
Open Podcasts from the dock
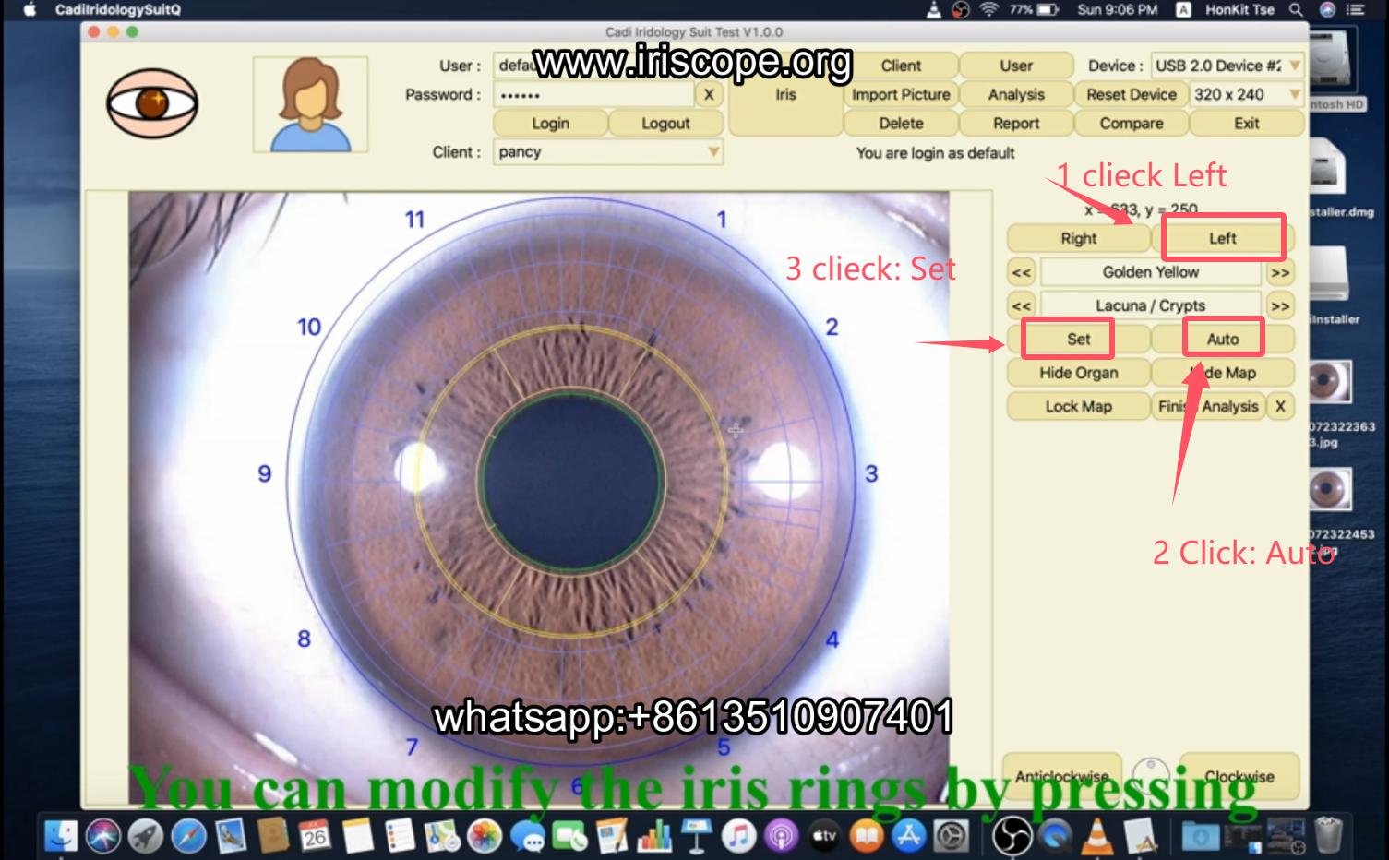pyautogui.click(x=781, y=836)
